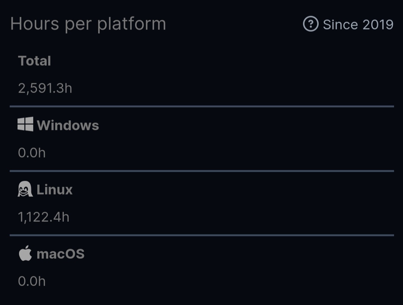The image size is (403, 305).
Task: Click the divider line below Total hours
Action: [x=202, y=106]
